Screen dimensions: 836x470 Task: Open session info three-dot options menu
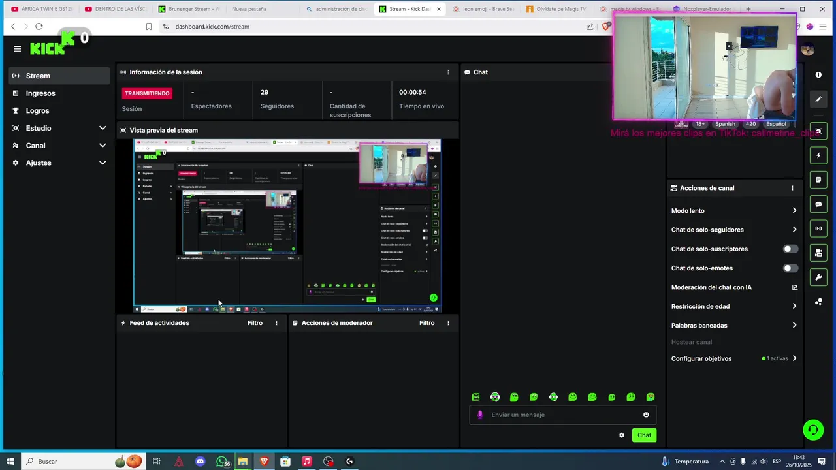(x=448, y=72)
